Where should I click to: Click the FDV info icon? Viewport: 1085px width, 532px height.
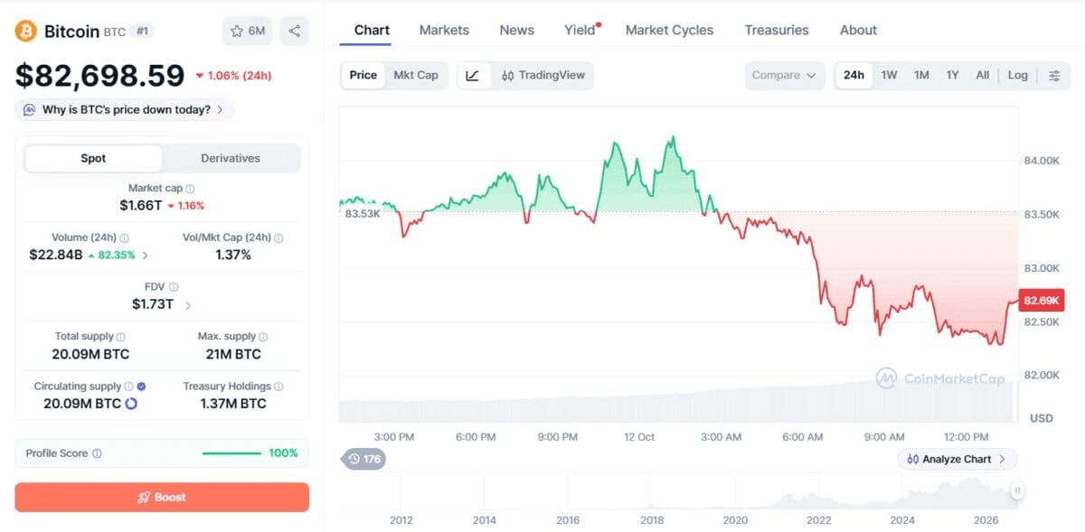tap(173, 287)
